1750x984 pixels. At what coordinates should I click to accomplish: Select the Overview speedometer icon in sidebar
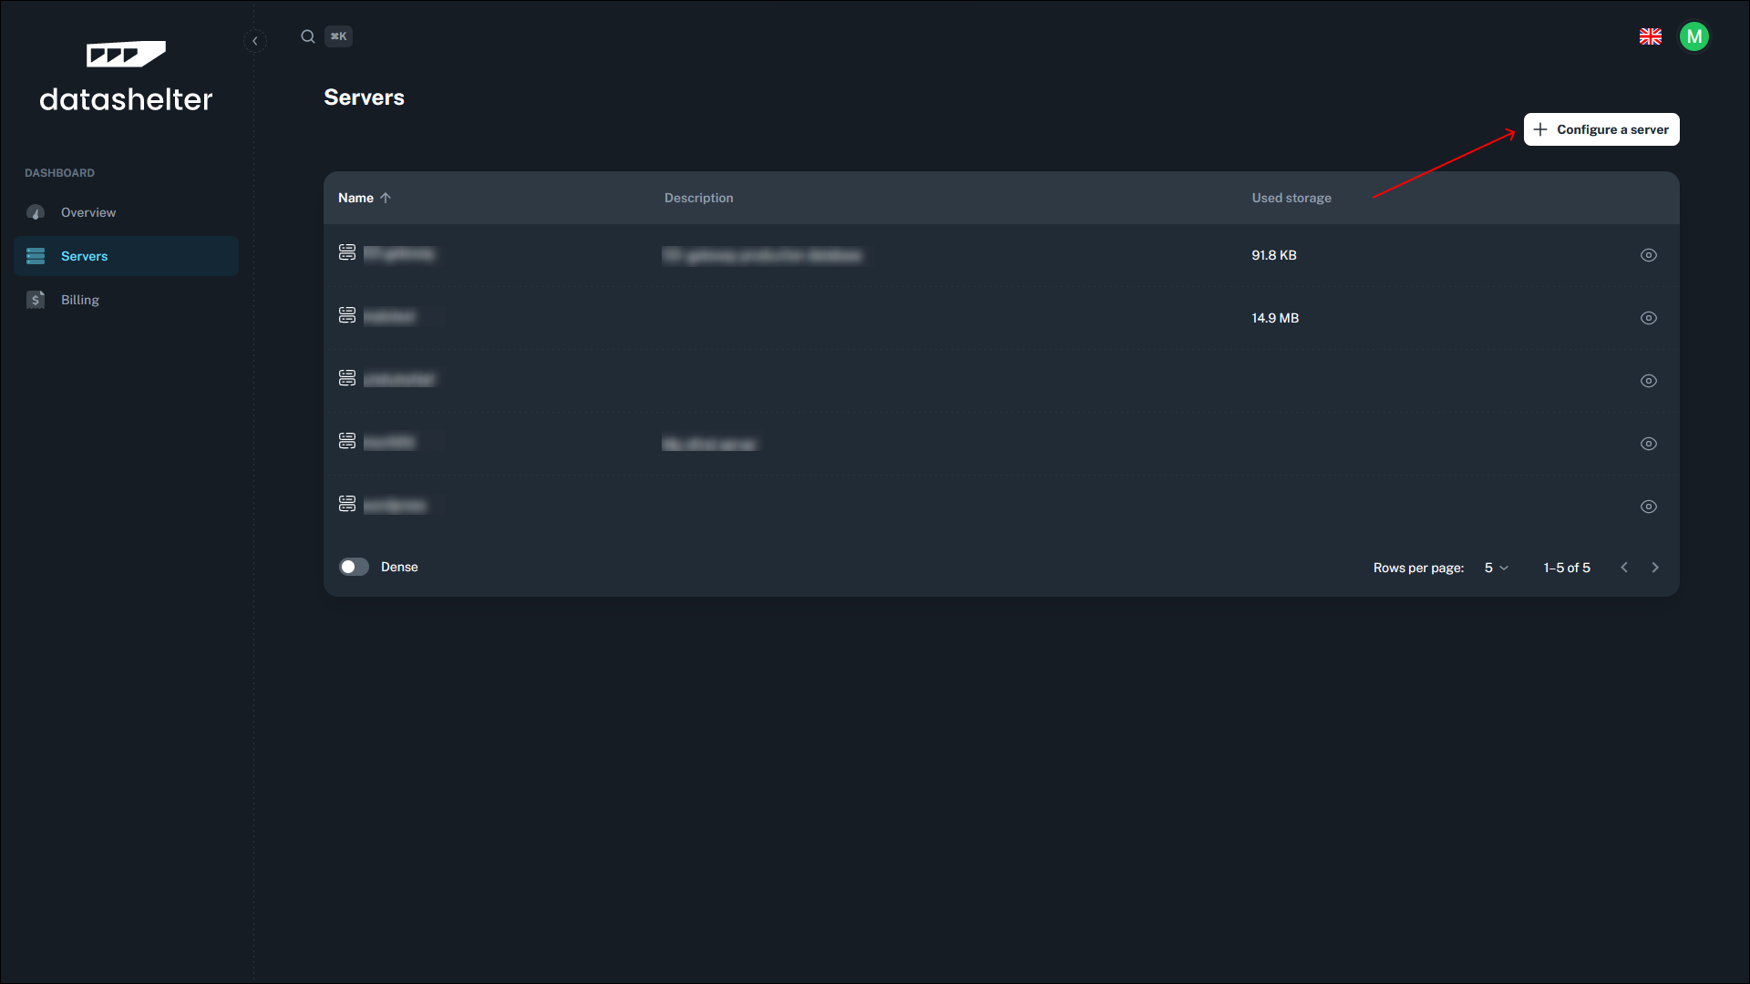coord(36,212)
